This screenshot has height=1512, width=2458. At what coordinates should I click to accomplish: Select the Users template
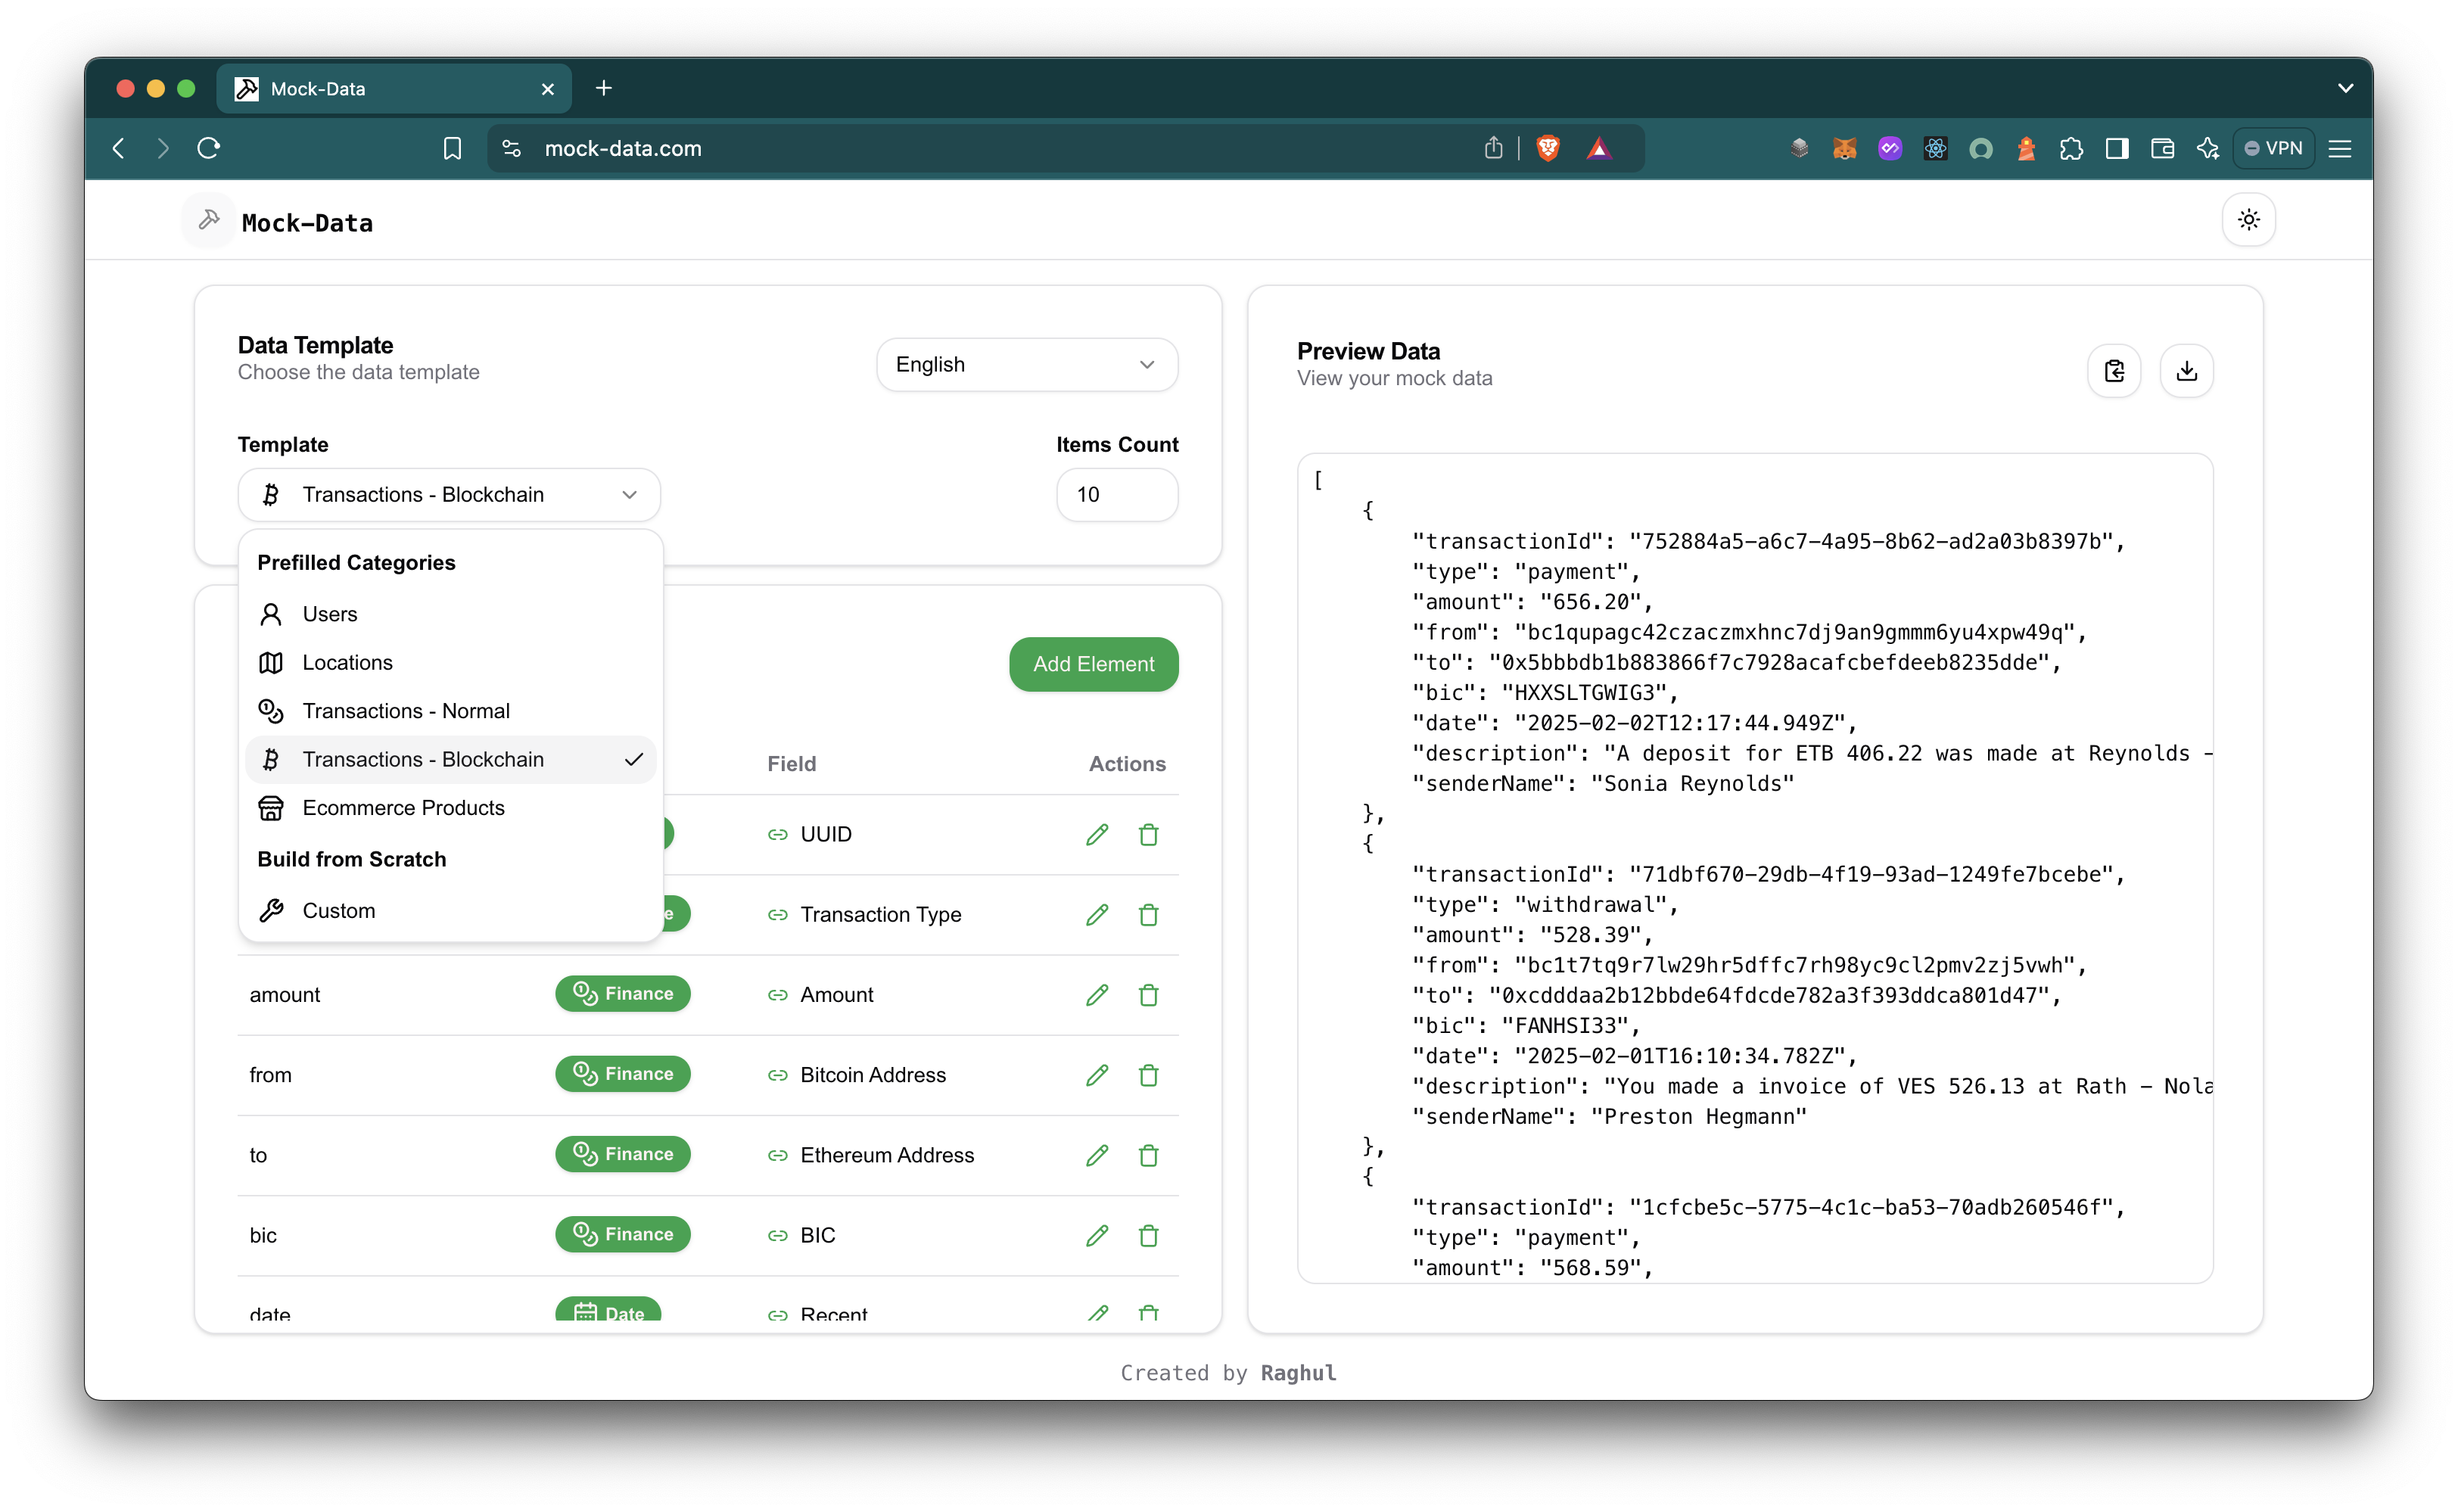[x=450, y=614]
